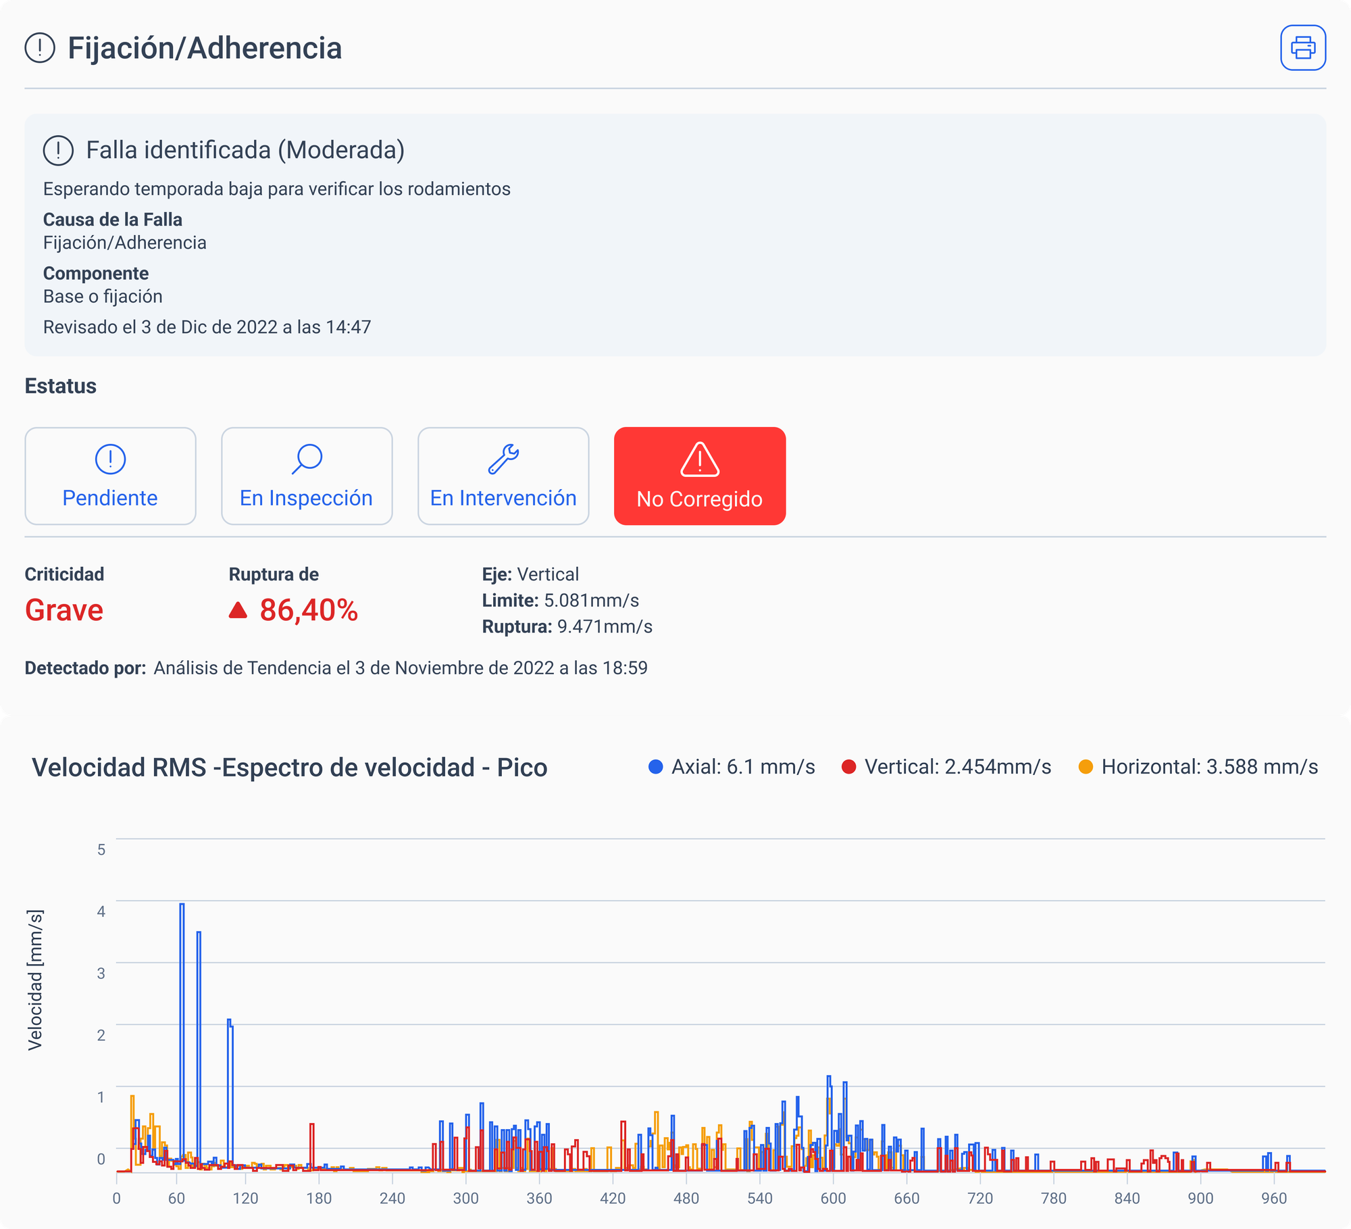
Task: Toggle Horizontal series via orange legend dot
Action: tap(1086, 767)
